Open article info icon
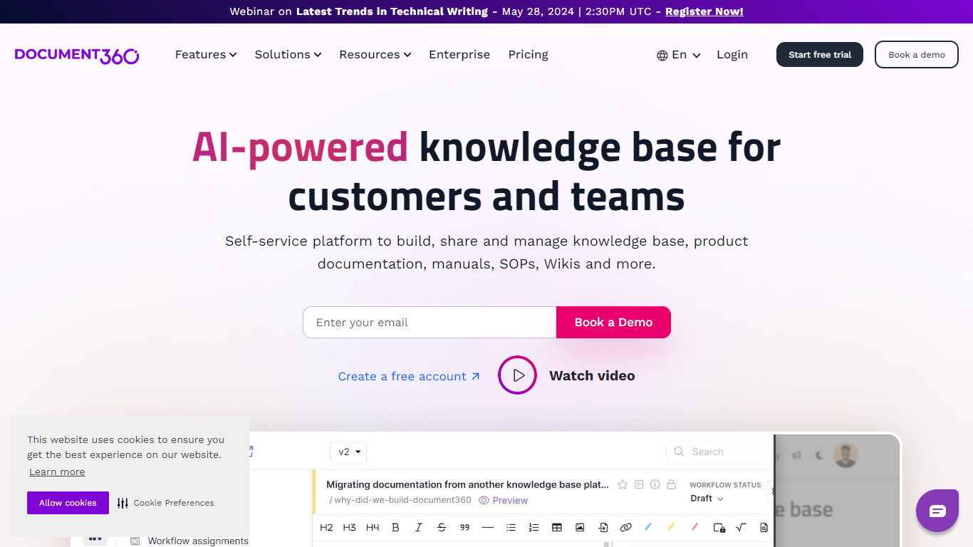Screen dimensions: 973x547 click(655, 484)
